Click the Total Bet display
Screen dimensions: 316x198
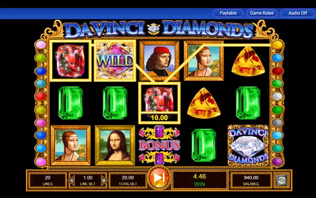point(128,180)
